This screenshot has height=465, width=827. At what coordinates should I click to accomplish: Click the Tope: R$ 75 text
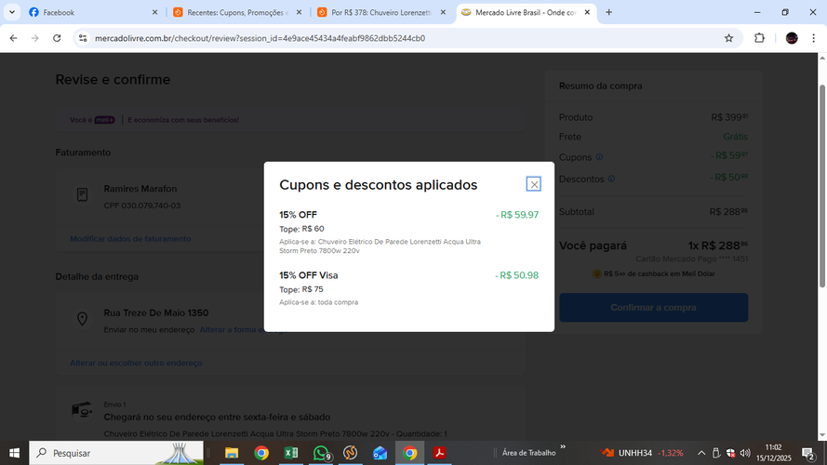(x=301, y=289)
